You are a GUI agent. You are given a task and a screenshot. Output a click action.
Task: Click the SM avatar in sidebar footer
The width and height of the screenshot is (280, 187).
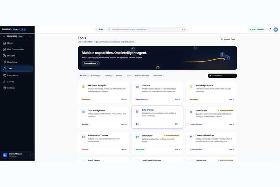[5, 155]
